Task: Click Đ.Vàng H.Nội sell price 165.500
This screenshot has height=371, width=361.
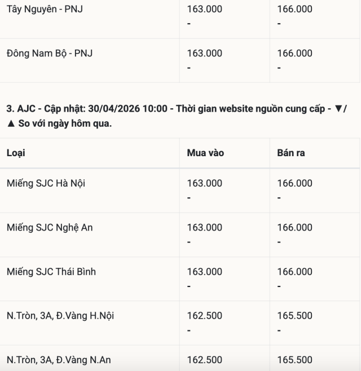Action: coord(294,316)
